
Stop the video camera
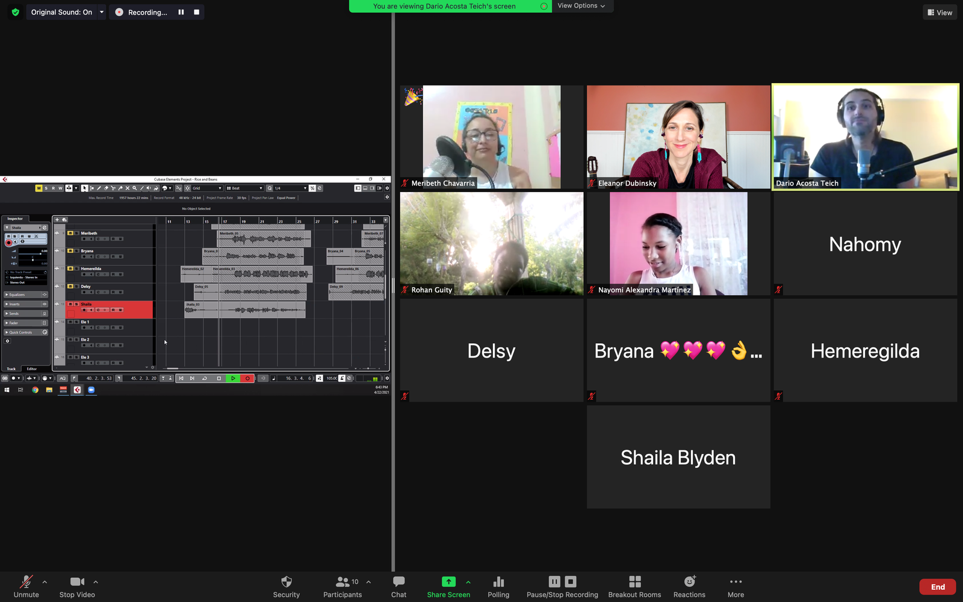click(77, 582)
